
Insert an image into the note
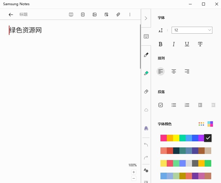click(94, 15)
